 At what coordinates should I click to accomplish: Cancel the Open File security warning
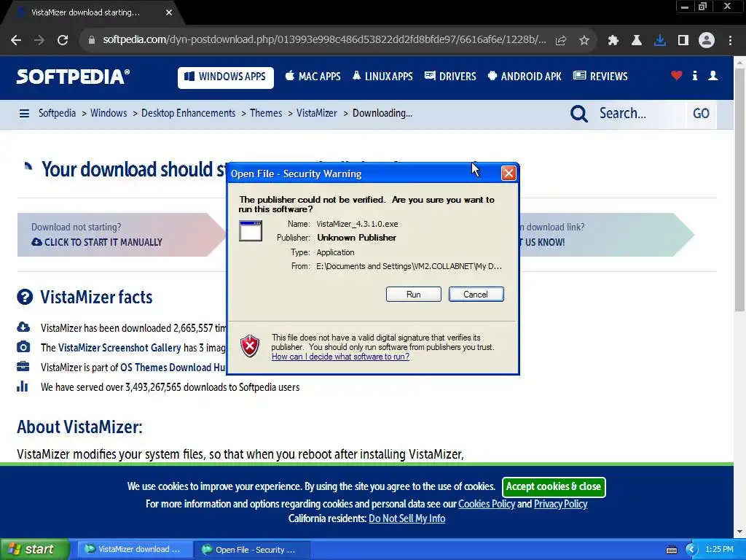point(476,295)
